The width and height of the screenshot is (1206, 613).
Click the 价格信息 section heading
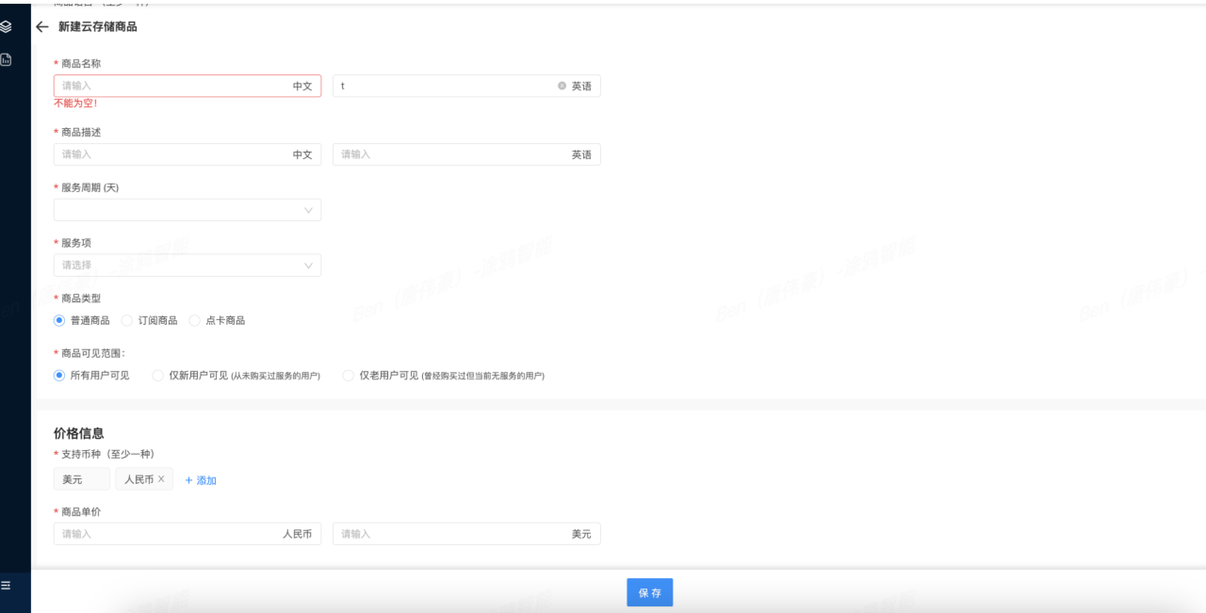tap(79, 433)
